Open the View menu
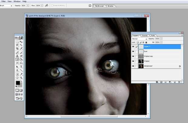The width and height of the screenshot is (188, 123). click(x=10, y=2)
